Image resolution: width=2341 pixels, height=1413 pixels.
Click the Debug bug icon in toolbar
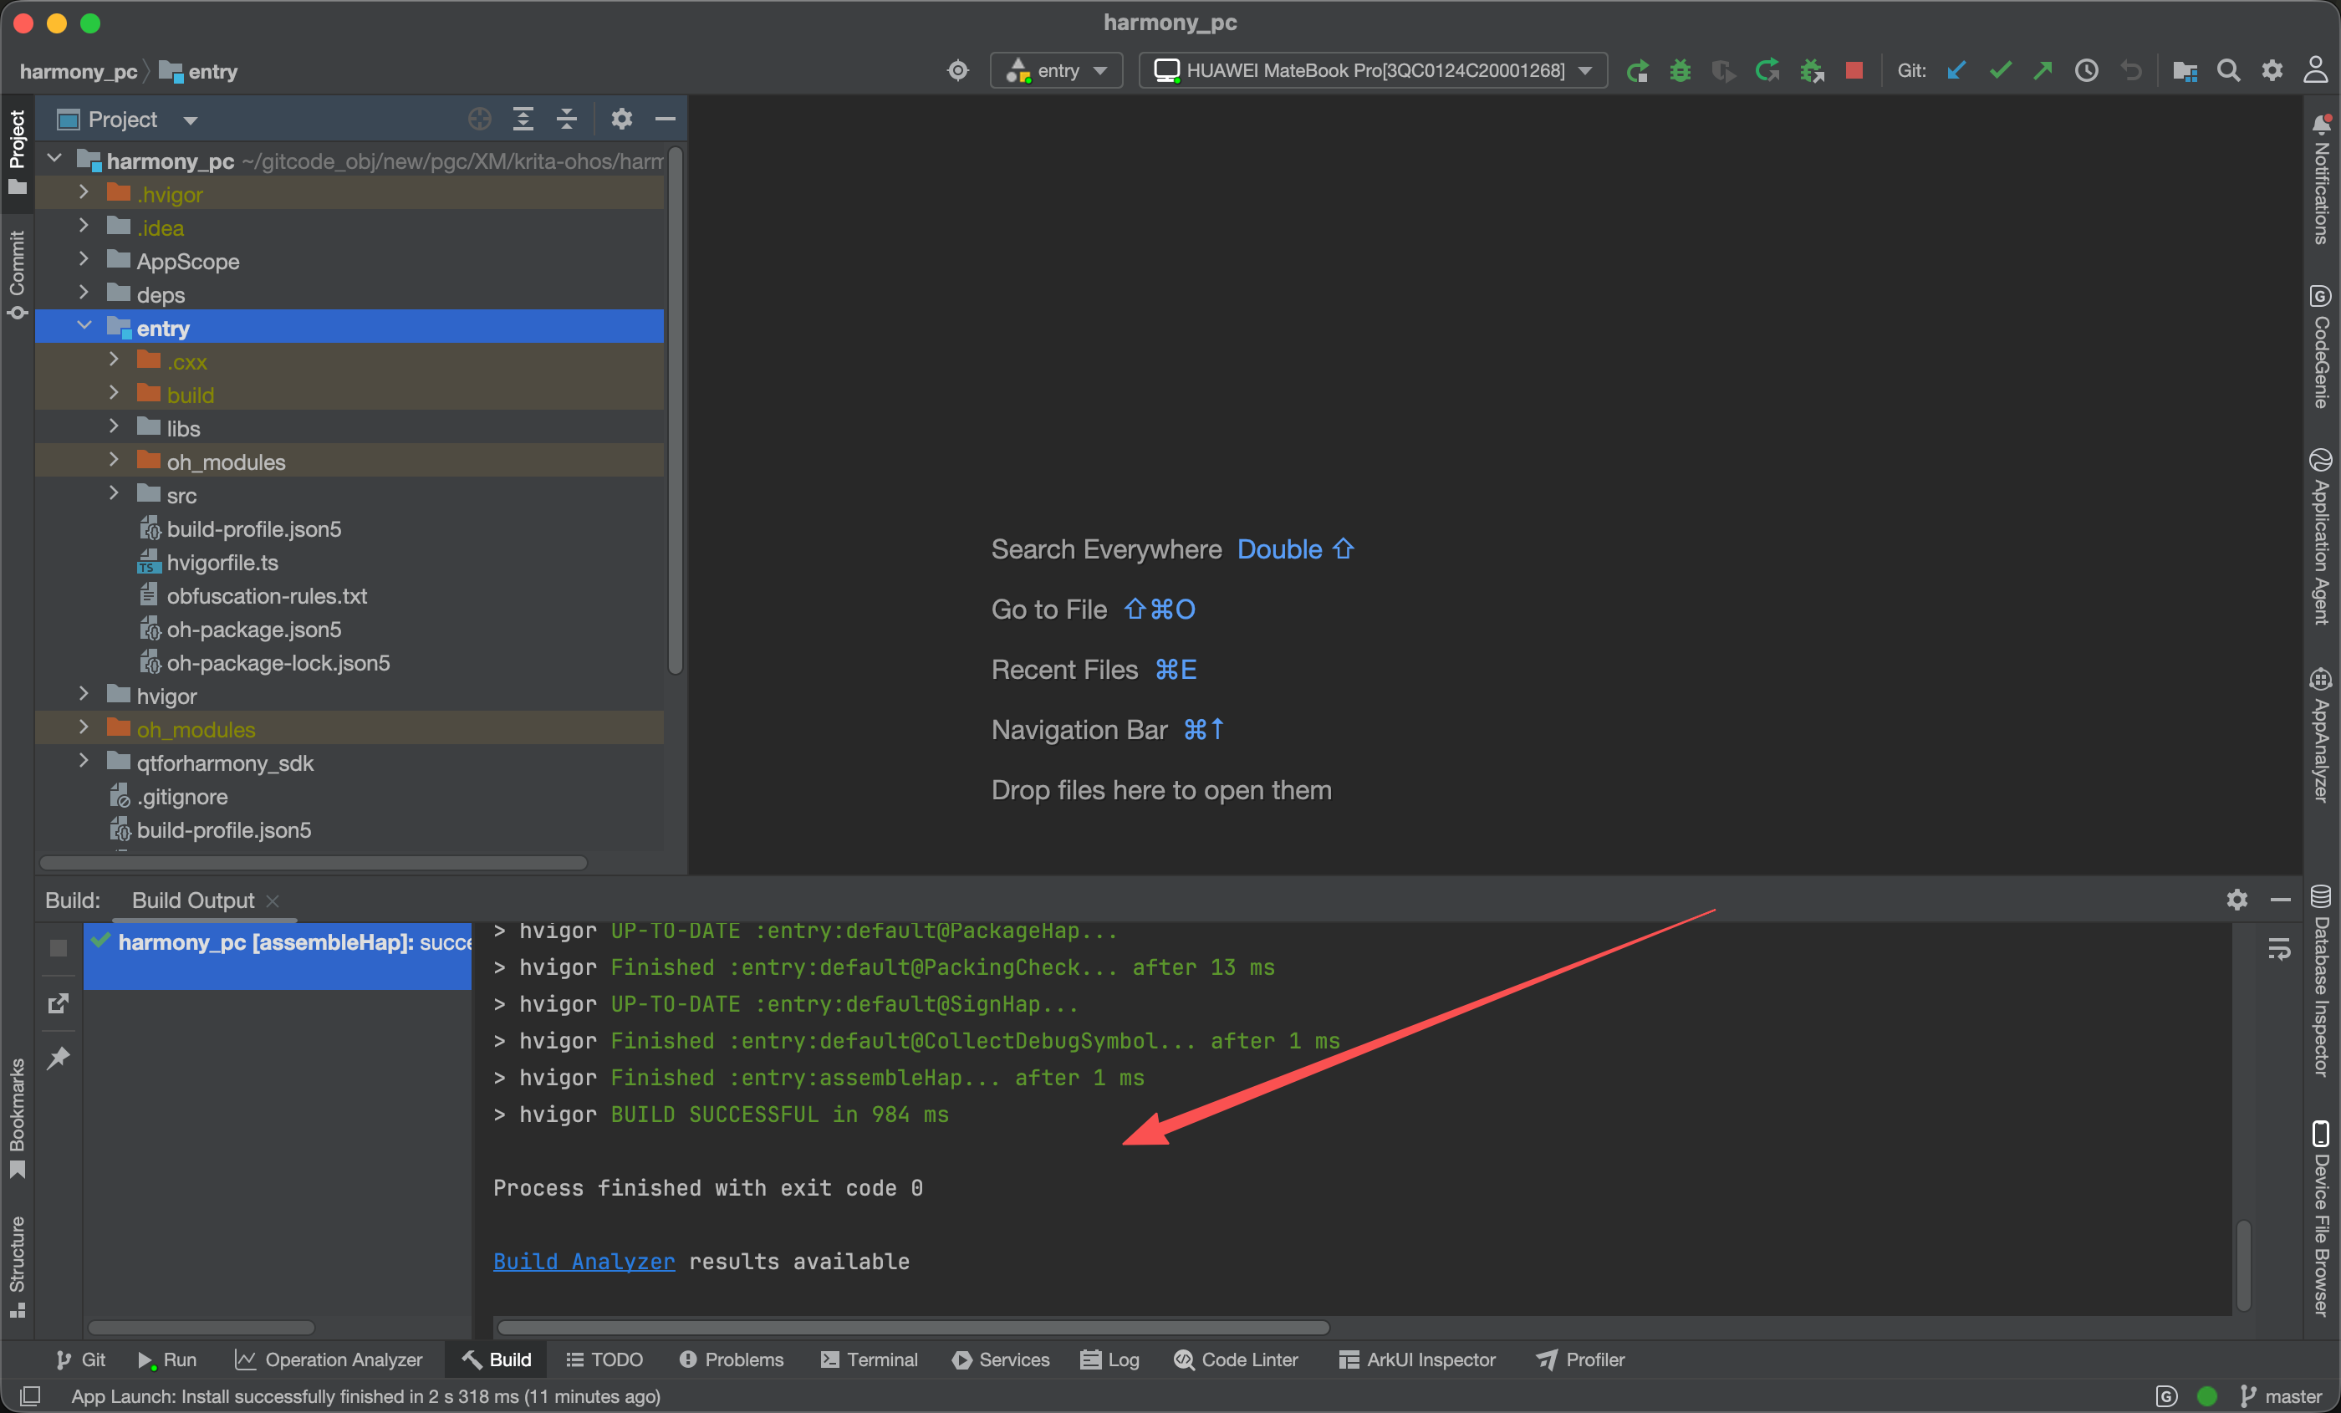(x=1680, y=70)
